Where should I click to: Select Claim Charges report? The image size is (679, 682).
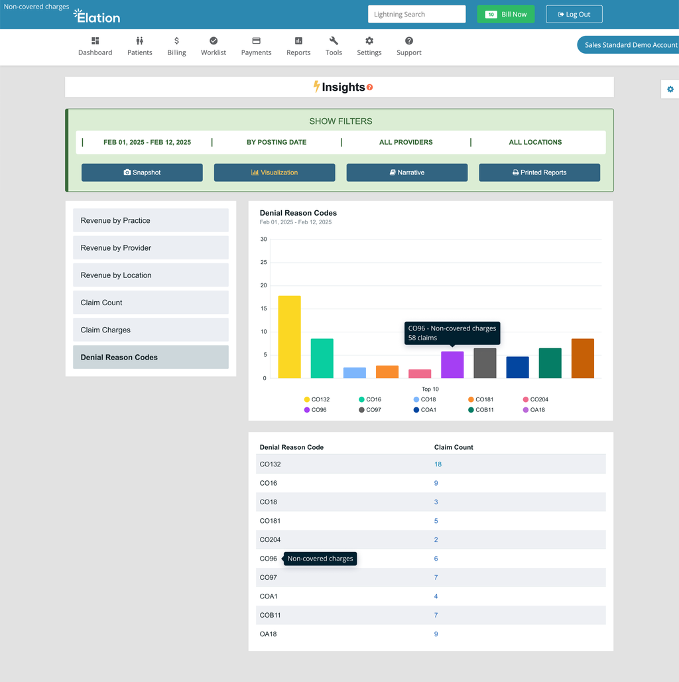point(151,330)
